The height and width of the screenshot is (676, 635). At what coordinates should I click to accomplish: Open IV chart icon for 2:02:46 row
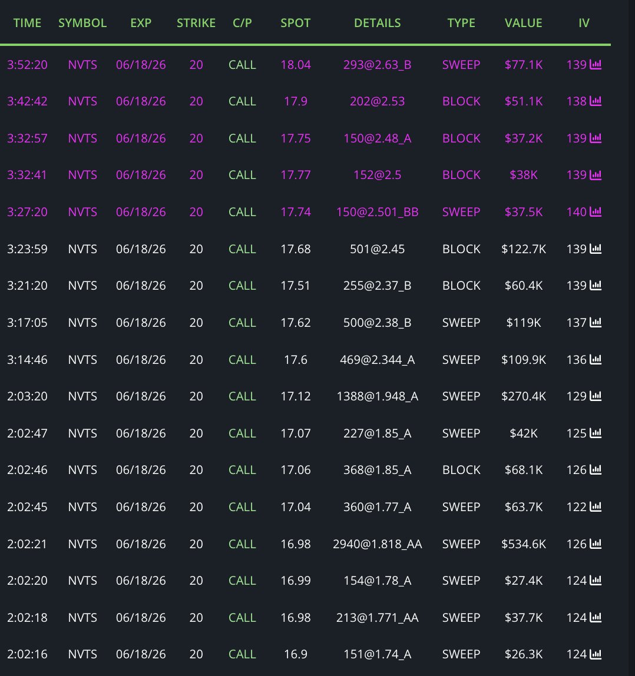(596, 469)
